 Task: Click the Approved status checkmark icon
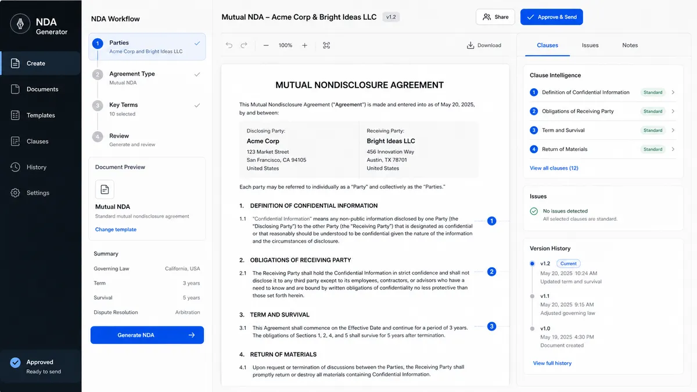pyautogui.click(x=16, y=362)
